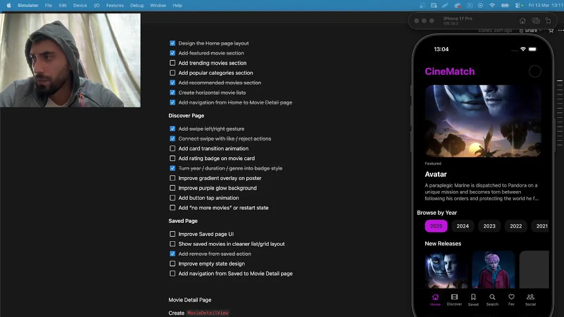Click the Share button
This screenshot has height=317, width=564.
pos(528,30)
